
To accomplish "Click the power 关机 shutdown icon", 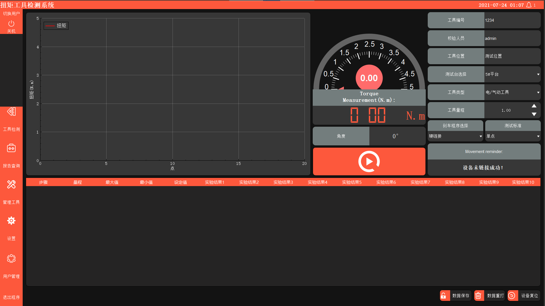I will [11, 24].
